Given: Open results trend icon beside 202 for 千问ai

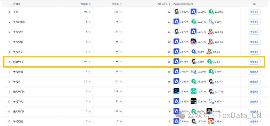Looking at the screenshot, I should pos(121,82).
